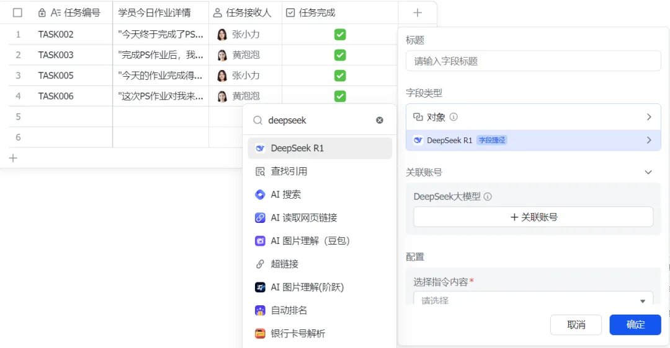Click the cell starting "今天的作业完成得
Screen dimensions: 670x348
coord(161,76)
